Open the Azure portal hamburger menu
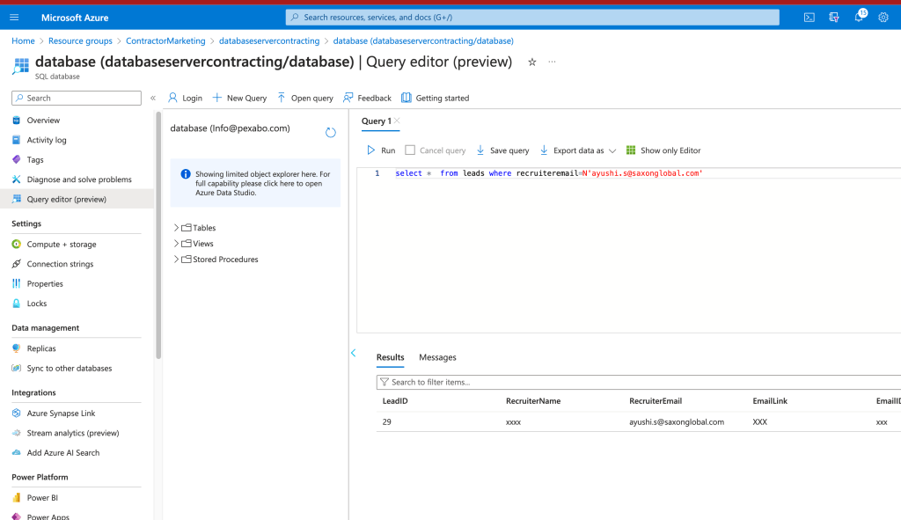Image resolution: width=901 pixels, height=520 pixels. [14, 18]
